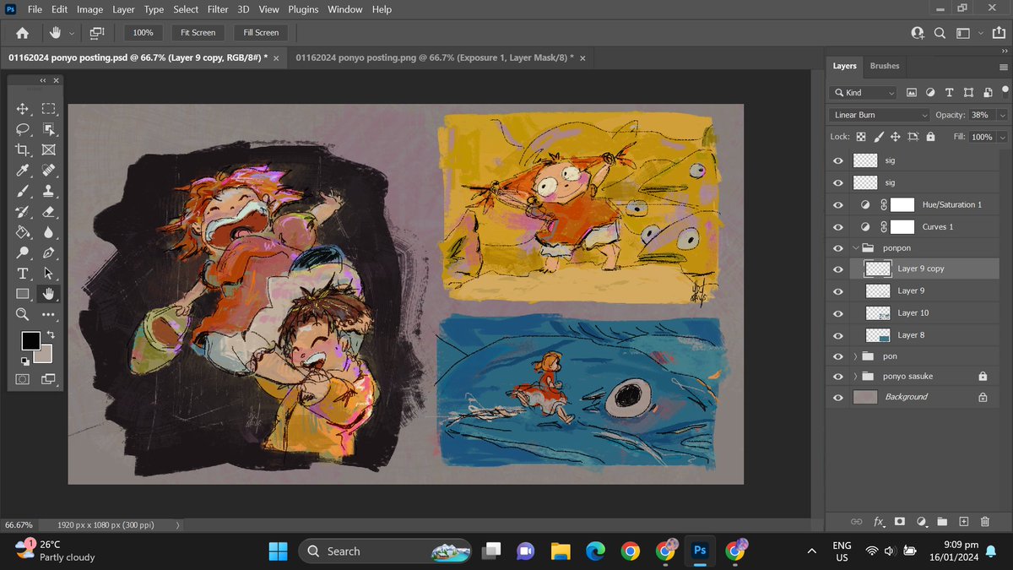1013x570 pixels.
Task: Open the Hand tool preset dropdown
Action: 72,33
